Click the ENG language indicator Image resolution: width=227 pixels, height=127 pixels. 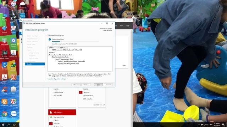(211, 125)
